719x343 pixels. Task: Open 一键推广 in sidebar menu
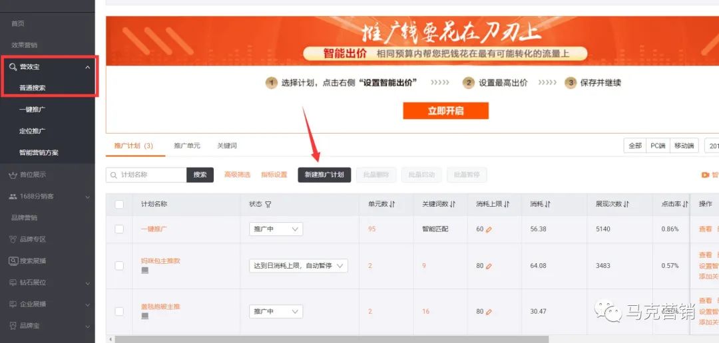(32, 110)
